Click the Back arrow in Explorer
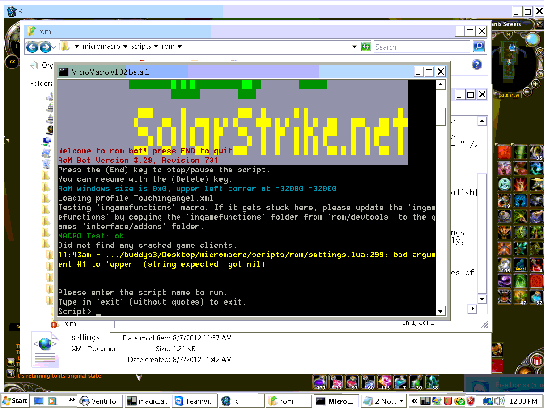This screenshot has height=408, width=544. point(32,47)
